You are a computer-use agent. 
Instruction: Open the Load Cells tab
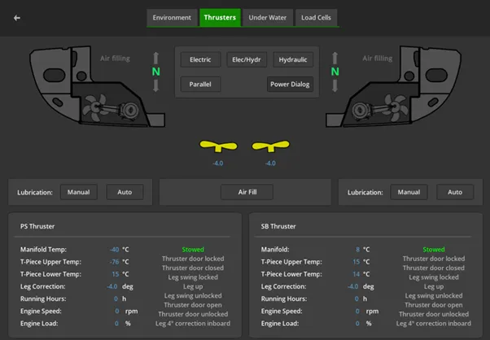(316, 17)
